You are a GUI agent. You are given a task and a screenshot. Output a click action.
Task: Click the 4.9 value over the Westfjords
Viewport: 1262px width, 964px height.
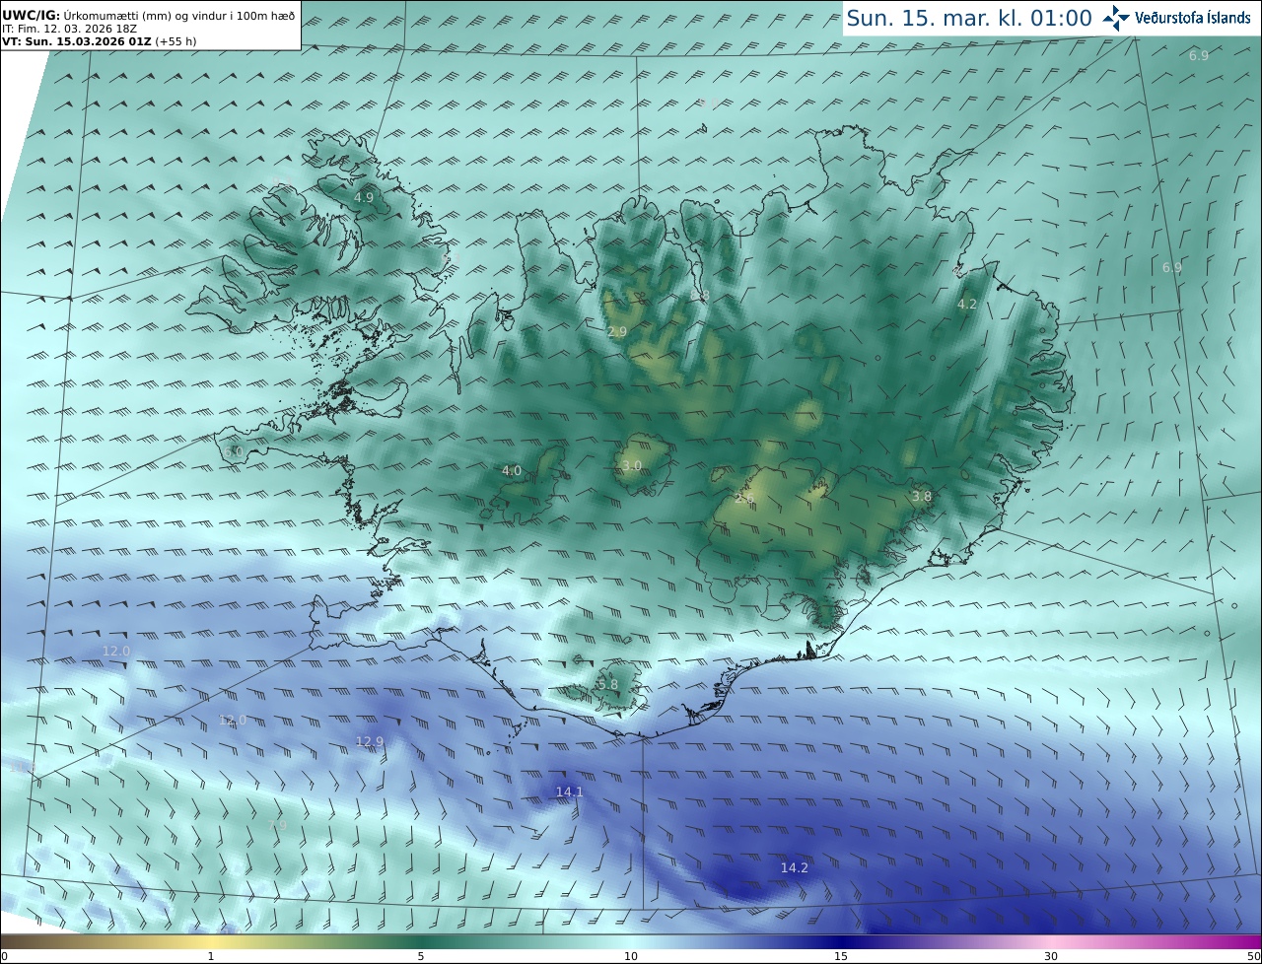pyautogui.click(x=364, y=197)
